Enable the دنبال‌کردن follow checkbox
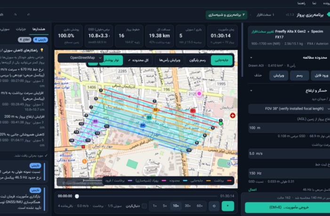The width and height of the screenshot is (330, 216). point(145,206)
